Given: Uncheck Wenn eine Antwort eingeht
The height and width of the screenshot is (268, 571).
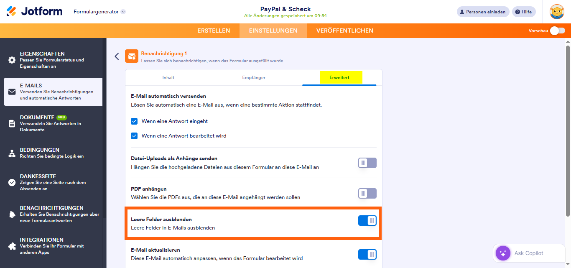Looking at the screenshot, I should coord(135,121).
